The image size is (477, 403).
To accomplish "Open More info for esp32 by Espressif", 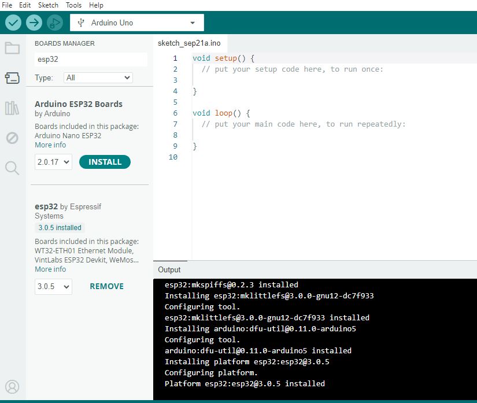I will 50,269.
